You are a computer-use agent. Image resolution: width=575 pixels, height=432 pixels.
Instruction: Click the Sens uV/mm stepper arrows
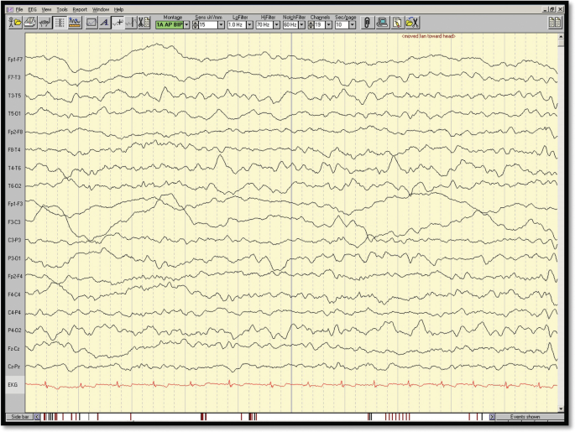pos(196,25)
